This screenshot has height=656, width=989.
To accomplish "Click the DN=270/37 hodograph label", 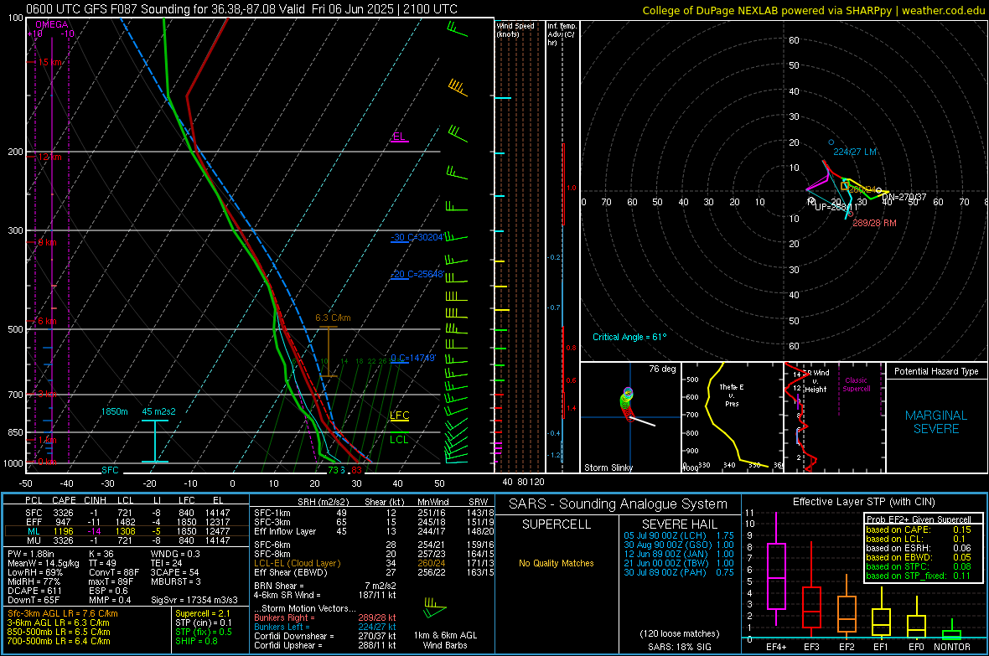I will pyautogui.click(x=904, y=197).
